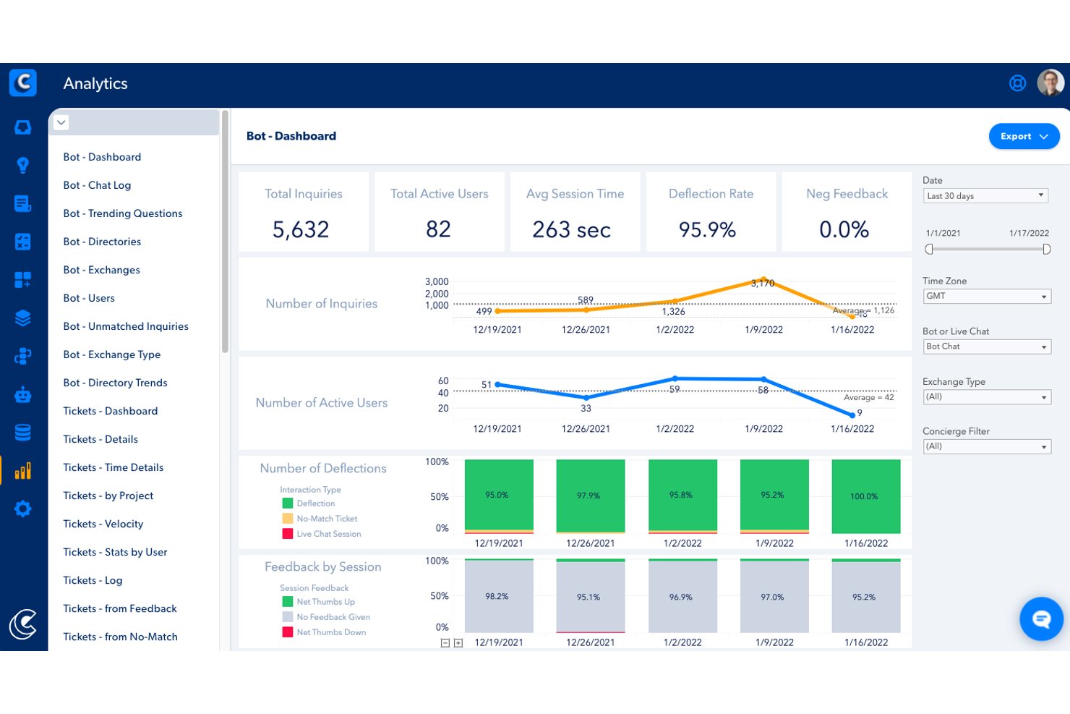Click the Net Thumbs Down legend swatch
The image size is (1070, 714).
coord(287,632)
